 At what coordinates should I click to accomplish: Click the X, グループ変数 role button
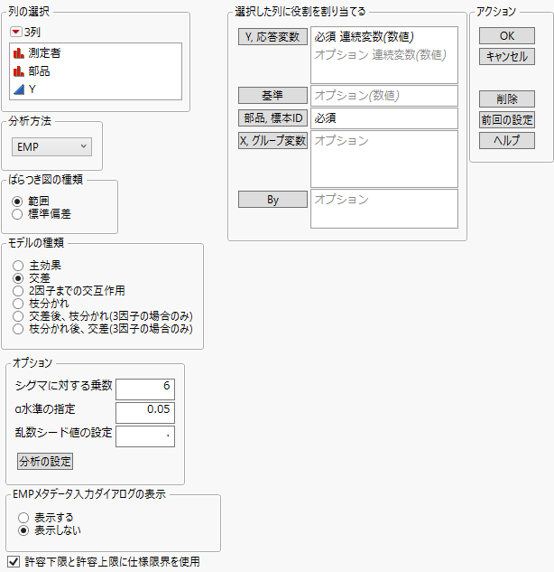(x=272, y=141)
